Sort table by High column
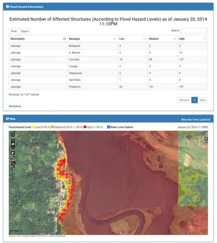217x243 pixels. [193, 39]
